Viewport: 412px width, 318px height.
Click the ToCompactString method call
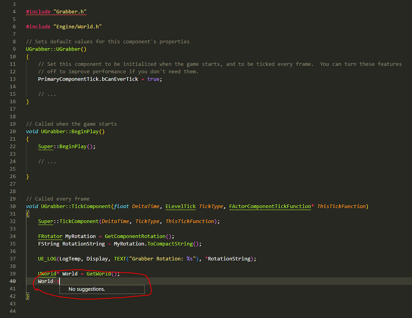[170, 244]
